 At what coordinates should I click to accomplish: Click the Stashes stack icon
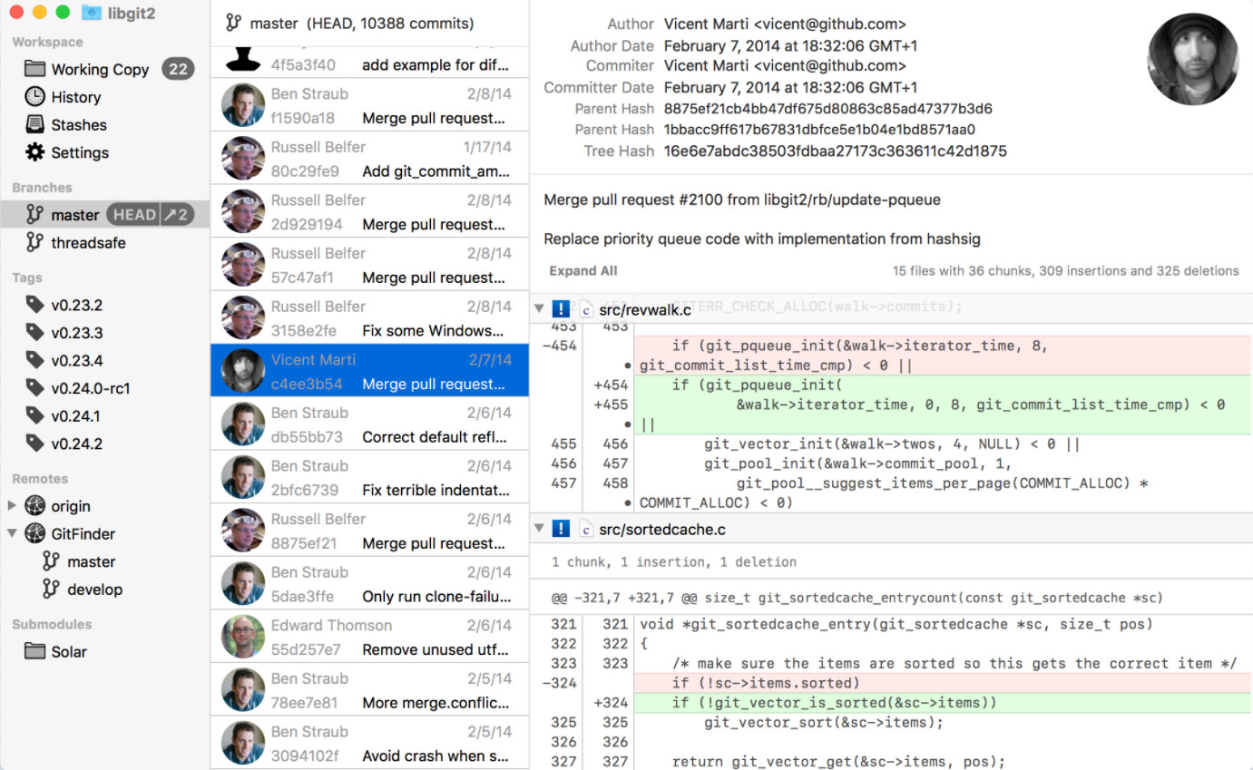coord(34,124)
